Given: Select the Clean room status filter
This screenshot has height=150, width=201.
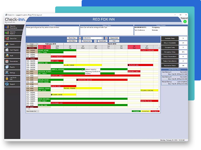Looking at the screenshot, I should 32,44.
